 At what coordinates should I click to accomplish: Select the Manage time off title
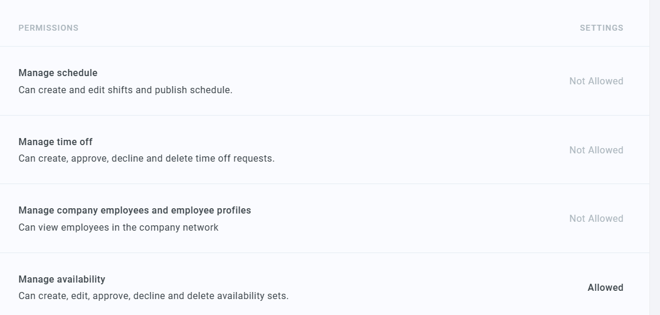pos(55,142)
